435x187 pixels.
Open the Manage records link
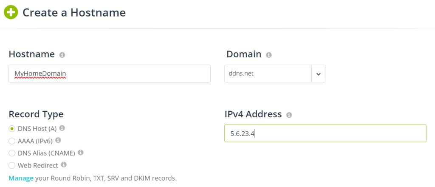[x=21, y=178]
